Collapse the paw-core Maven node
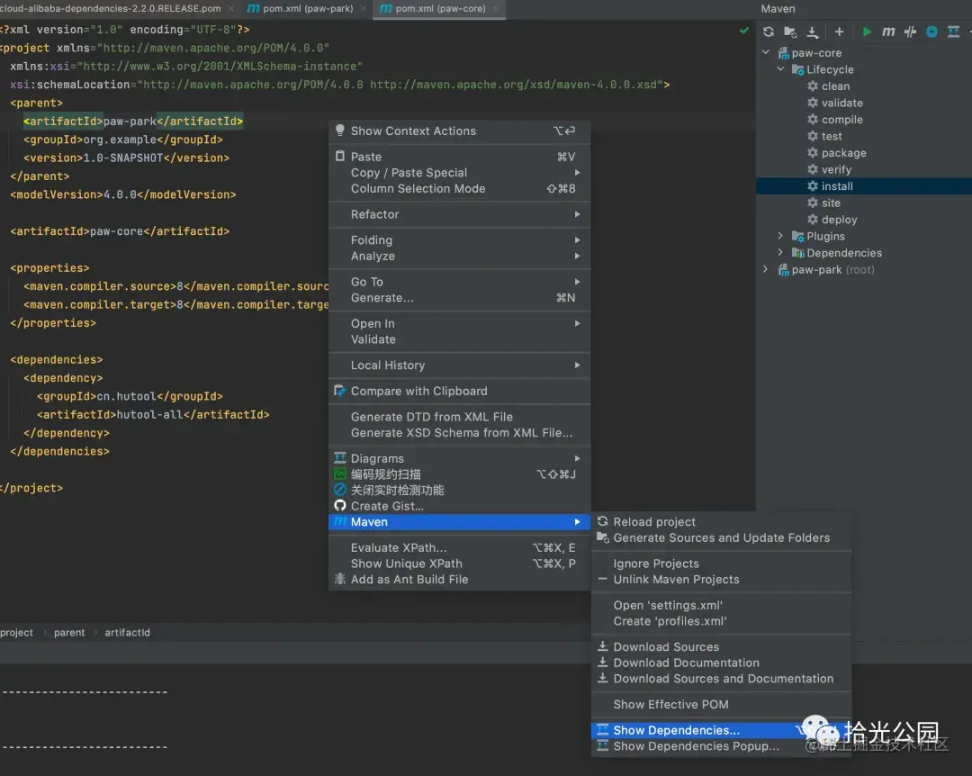The height and width of the screenshot is (776, 972). coord(766,53)
